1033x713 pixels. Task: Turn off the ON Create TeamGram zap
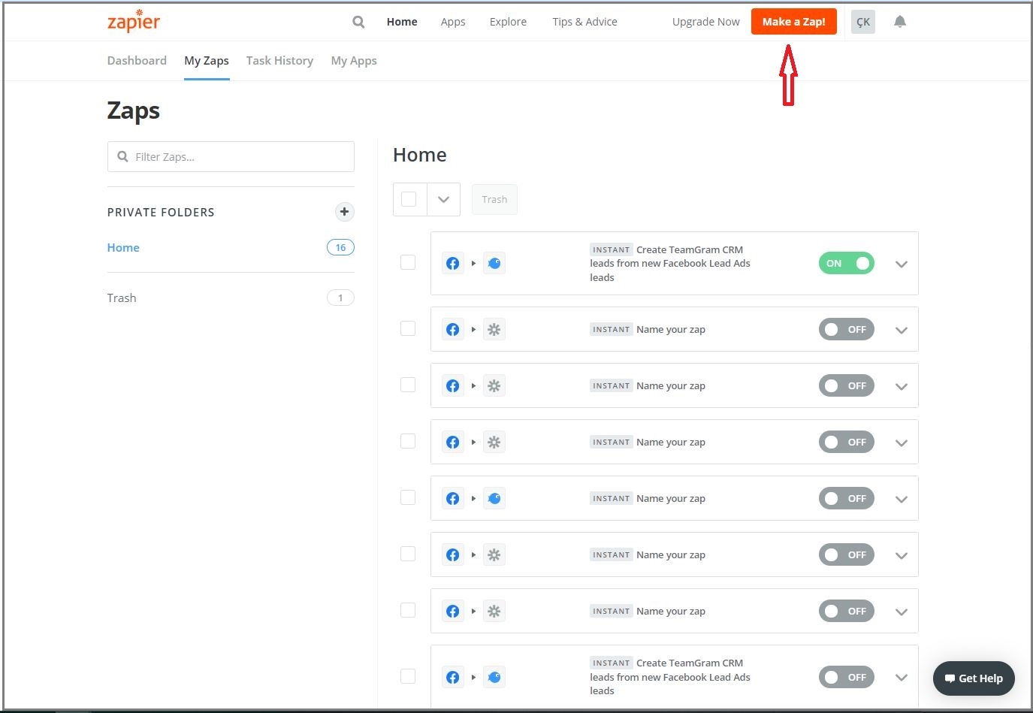(x=847, y=263)
